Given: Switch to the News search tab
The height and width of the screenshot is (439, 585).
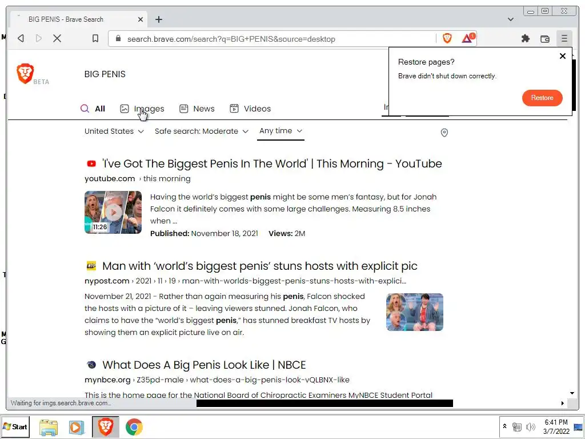Looking at the screenshot, I should tap(197, 109).
